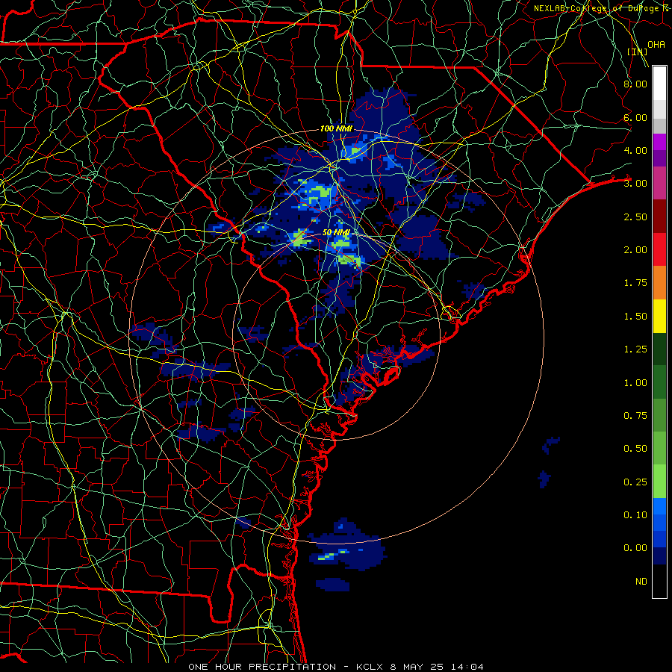
Task: Select the navy swatch beside 0.00
Action: tap(659, 556)
